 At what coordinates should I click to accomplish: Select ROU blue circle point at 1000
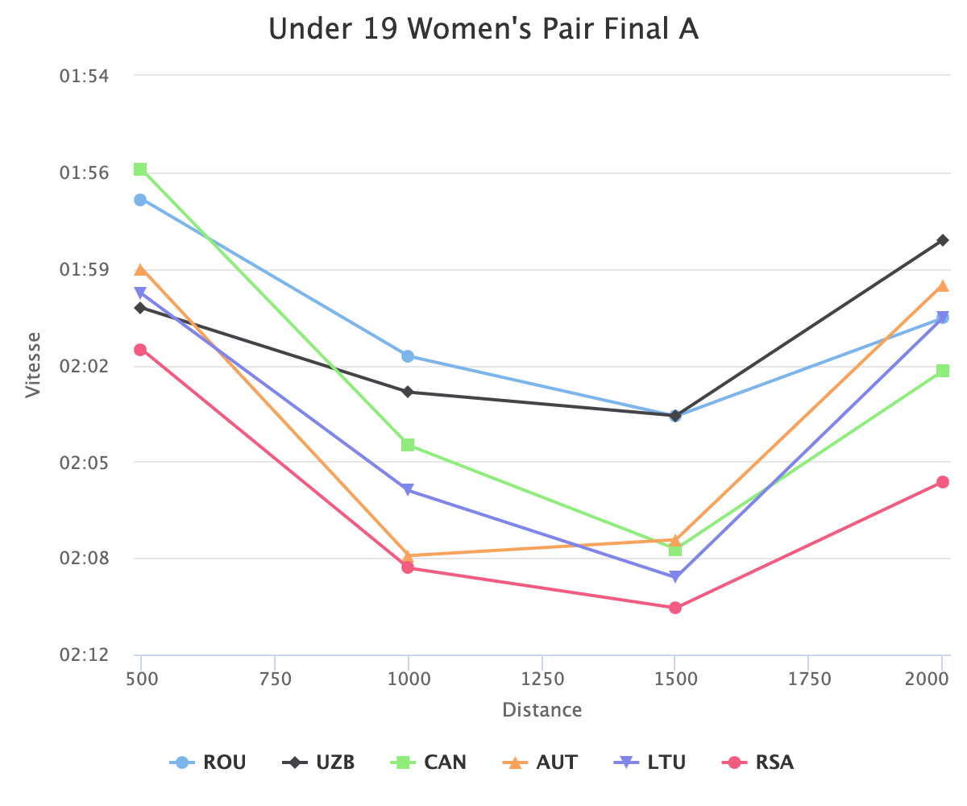(408, 356)
